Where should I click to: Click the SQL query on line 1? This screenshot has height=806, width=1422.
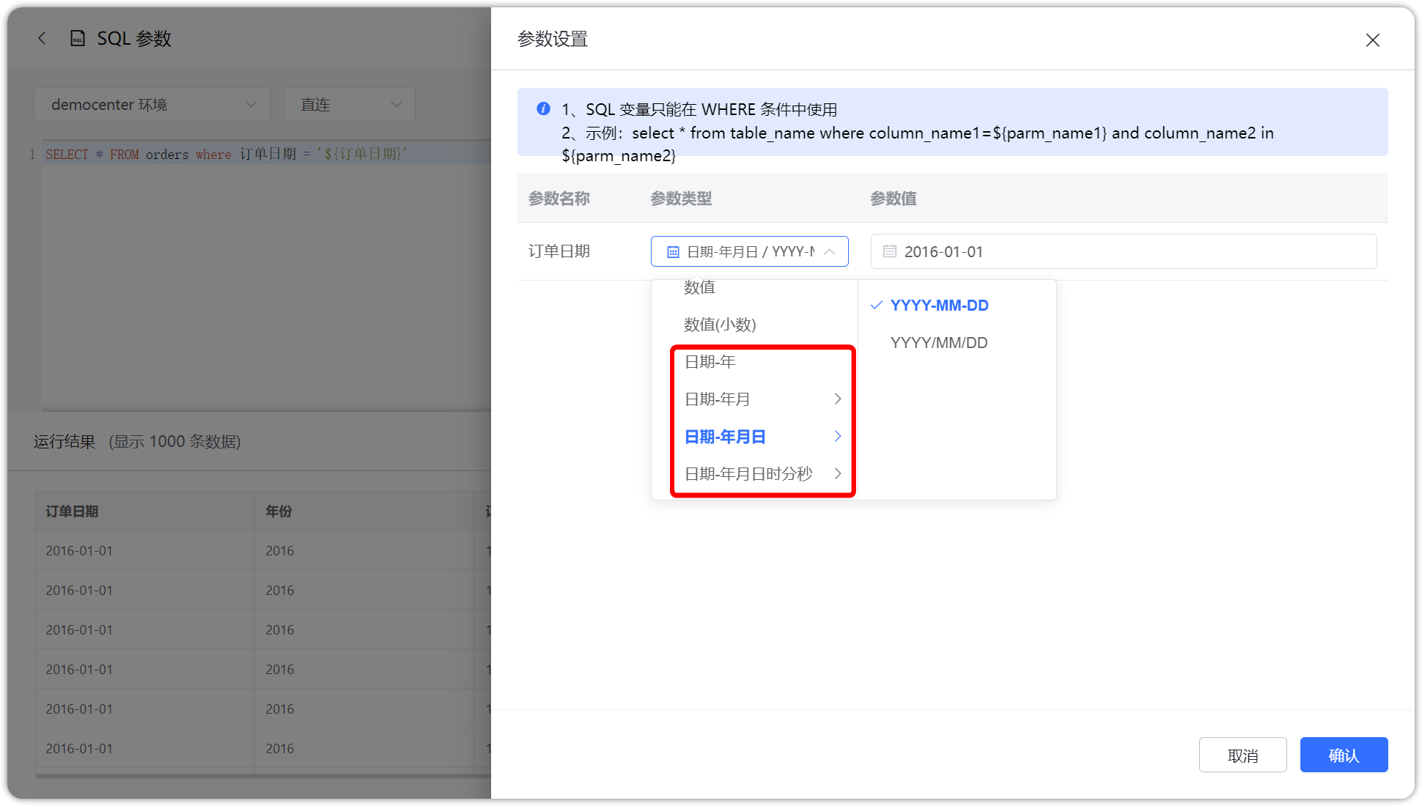227,154
